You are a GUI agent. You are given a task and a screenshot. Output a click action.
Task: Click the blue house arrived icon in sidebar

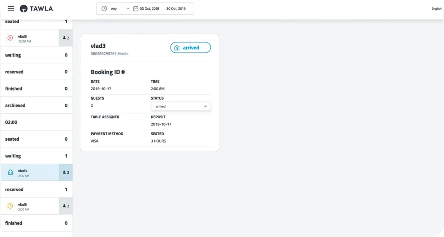[x=10, y=172]
